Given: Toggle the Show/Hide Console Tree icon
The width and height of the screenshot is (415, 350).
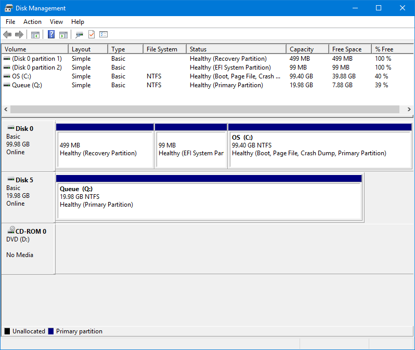Looking at the screenshot, I should point(35,35).
